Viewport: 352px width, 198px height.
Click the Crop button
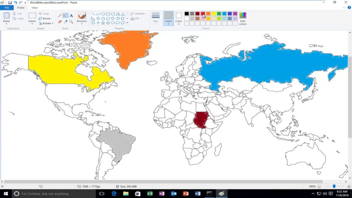click(x=44, y=14)
